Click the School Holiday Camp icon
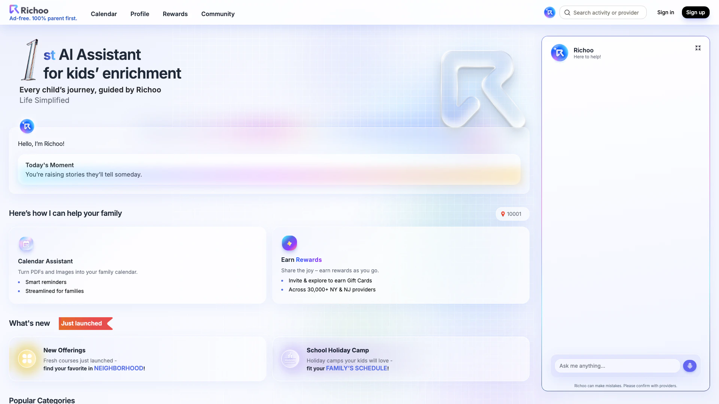 (x=290, y=359)
